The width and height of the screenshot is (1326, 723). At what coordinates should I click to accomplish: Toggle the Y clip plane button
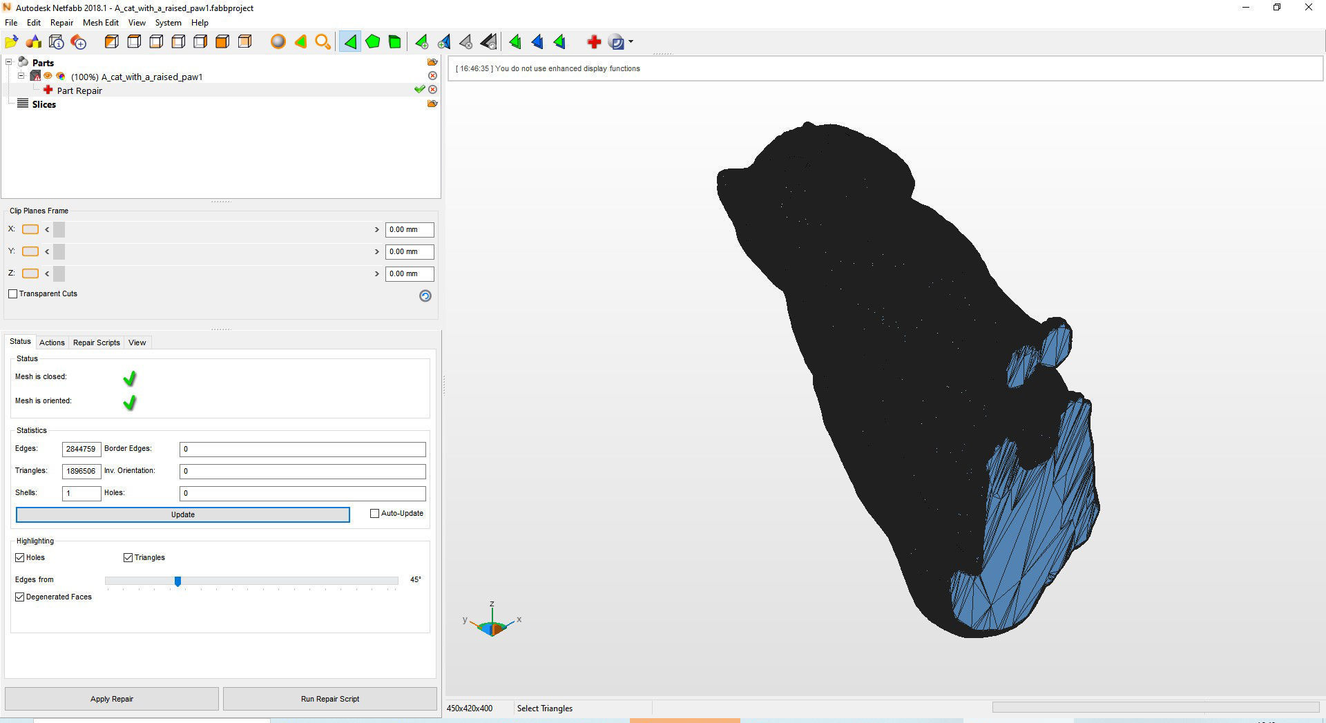point(30,251)
